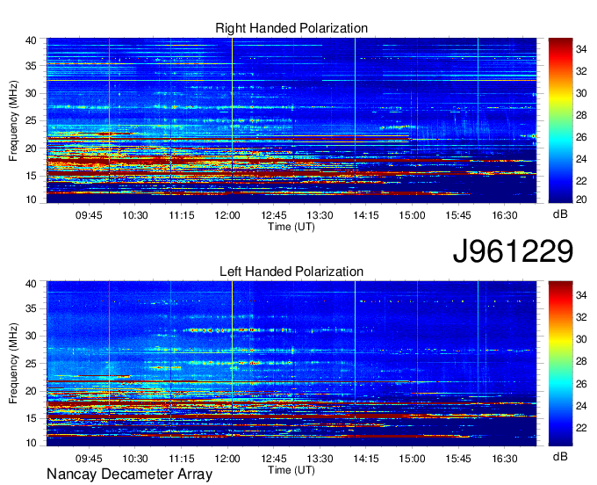Click the 40 MHz tick on left-handed plot
Image resolution: width=597 pixels, height=485 pixels.
pos(31,284)
